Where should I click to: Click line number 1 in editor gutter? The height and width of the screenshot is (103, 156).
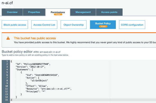tap(7, 61)
